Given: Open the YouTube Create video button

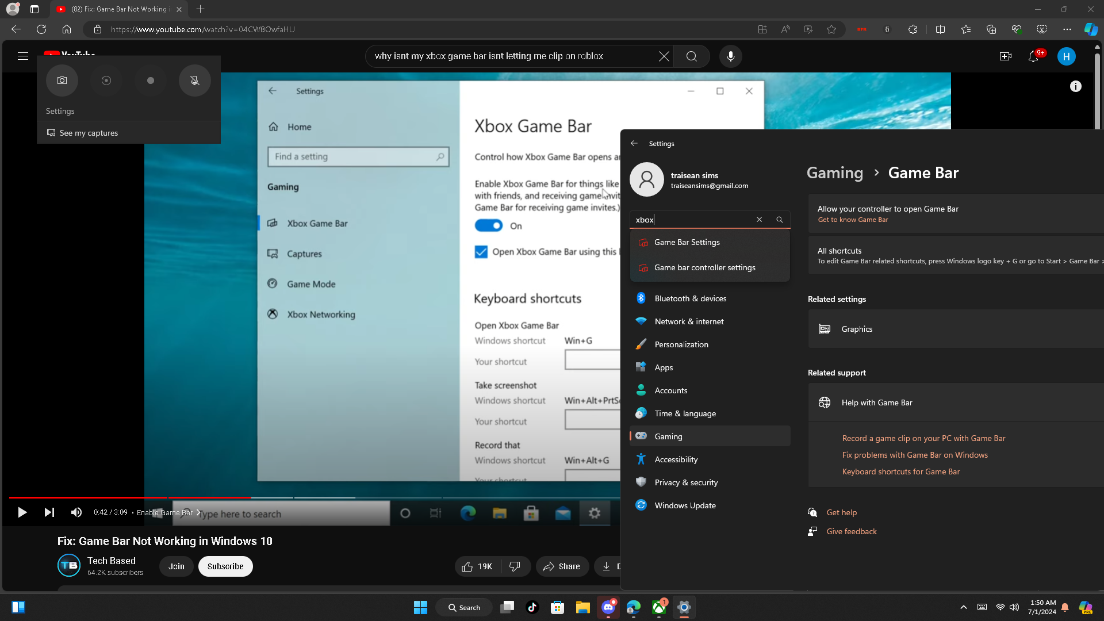Looking at the screenshot, I should point(1006,56).
